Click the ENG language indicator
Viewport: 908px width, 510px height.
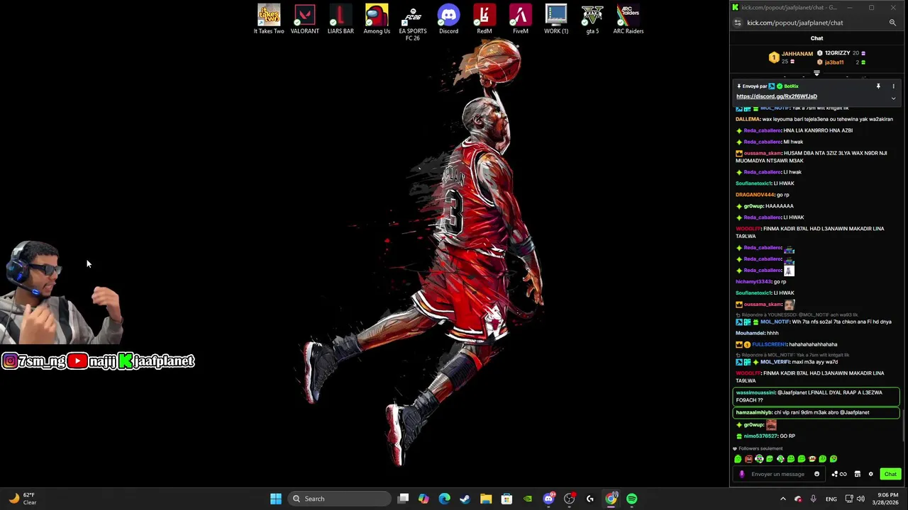831,499
